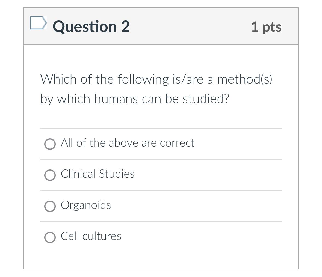Click the 'Question 2' header text
Screen dimensions: 322x277
[x=91, y=26]
